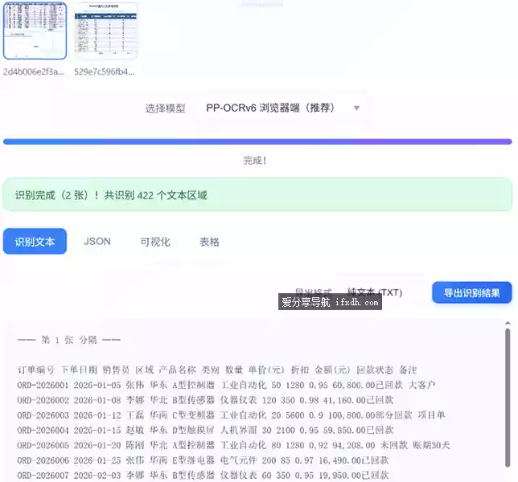Switch to the 识别文本 tab
518x482 pixels.
(x=35, y=242)
